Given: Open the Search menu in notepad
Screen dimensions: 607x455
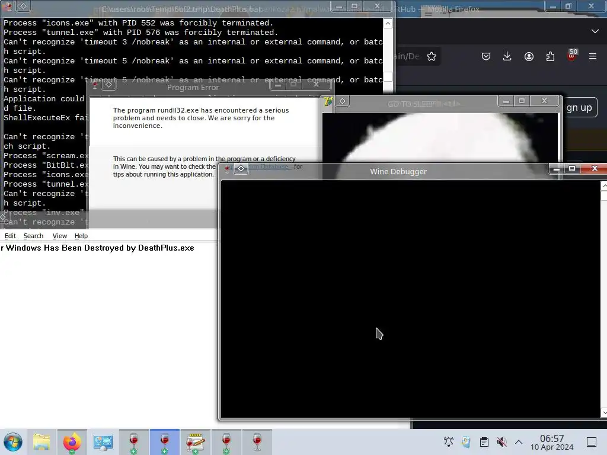Looking at the screenshot, I should [33, 236].
